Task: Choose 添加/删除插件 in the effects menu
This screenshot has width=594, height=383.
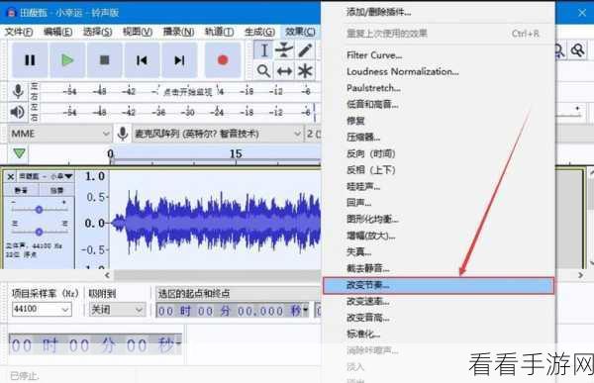Action: pyautogui.click(x=438, y=12)
